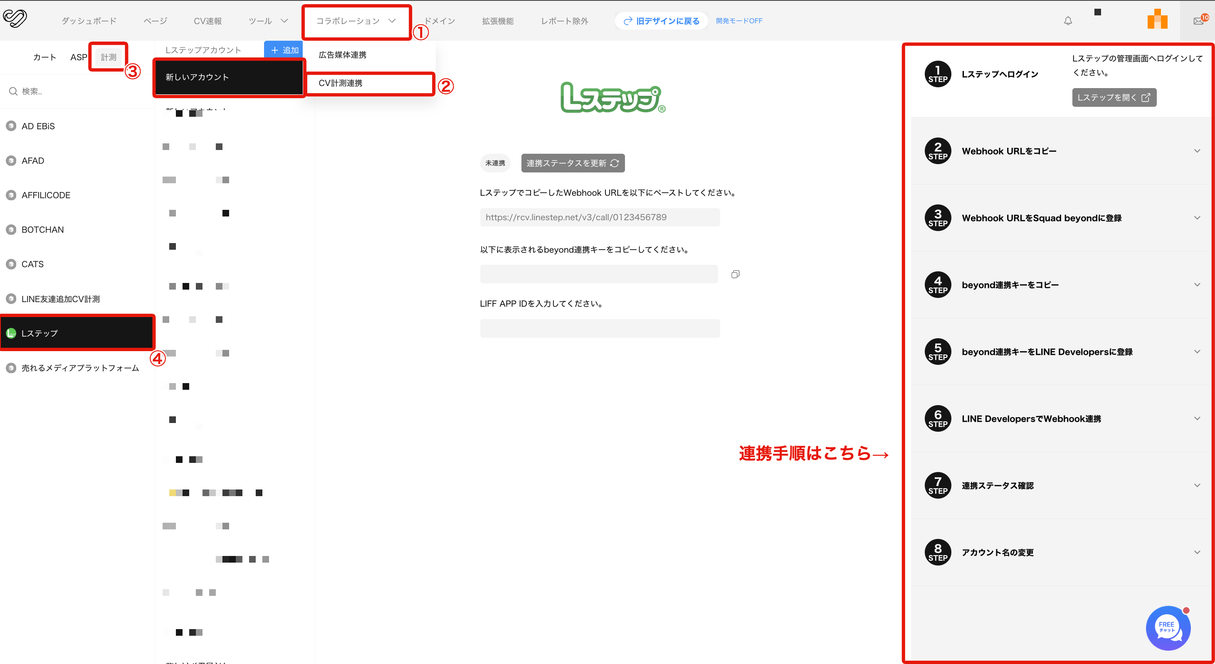This screenshot has height=664, width=1215.
Task: Toggle 開発モードOFF link
Action: [739, 21]
